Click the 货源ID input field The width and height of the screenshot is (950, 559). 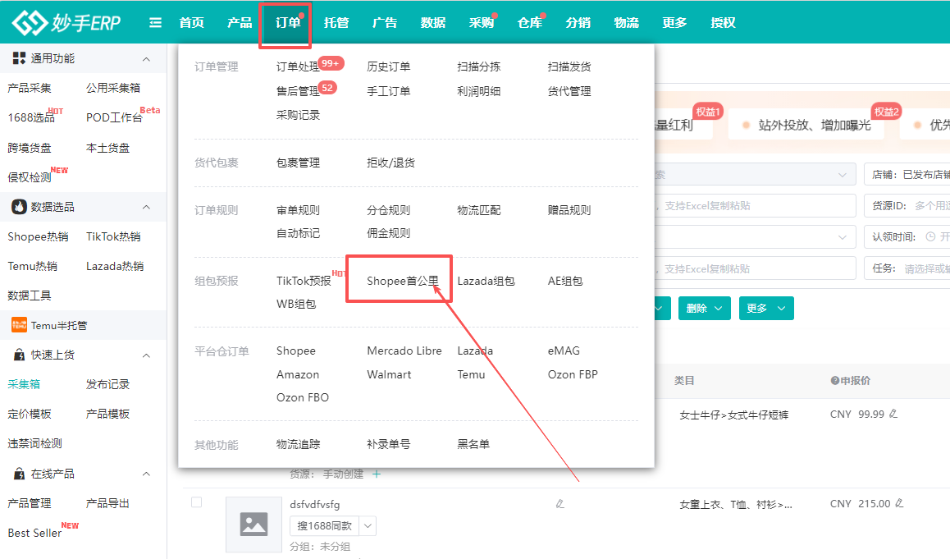tap(907, 205)
